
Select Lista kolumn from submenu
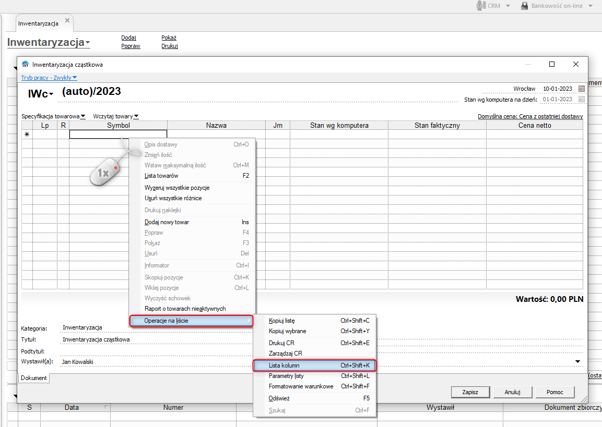pyautogui.click(x=314, y=365)
